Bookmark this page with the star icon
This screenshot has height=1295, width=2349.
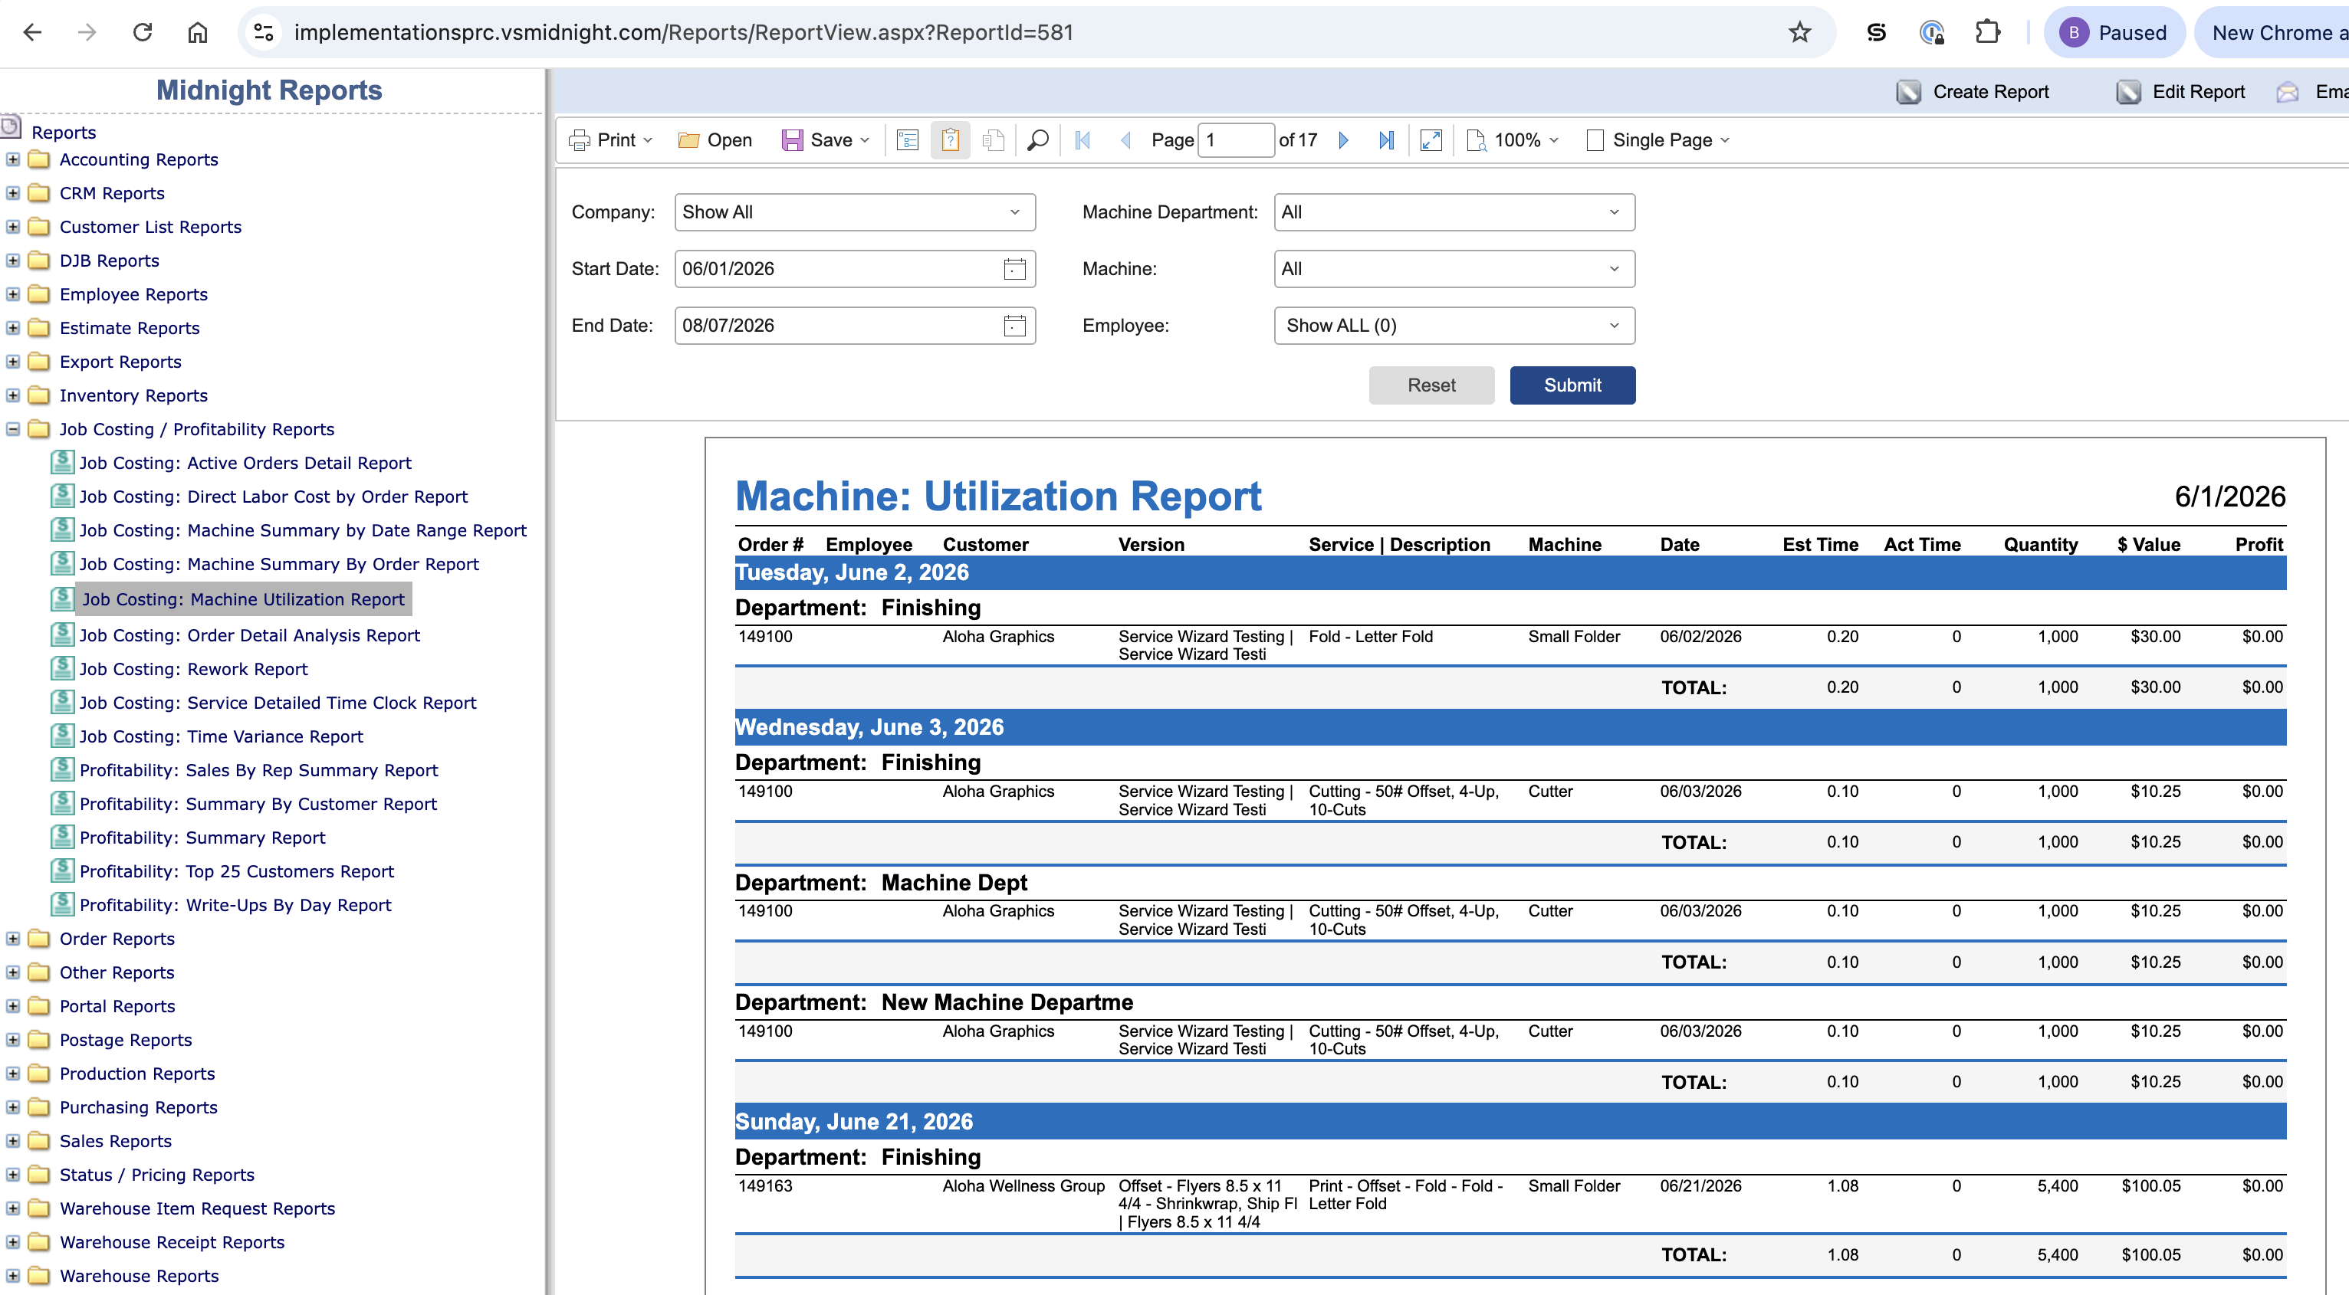coord(1799,33)
